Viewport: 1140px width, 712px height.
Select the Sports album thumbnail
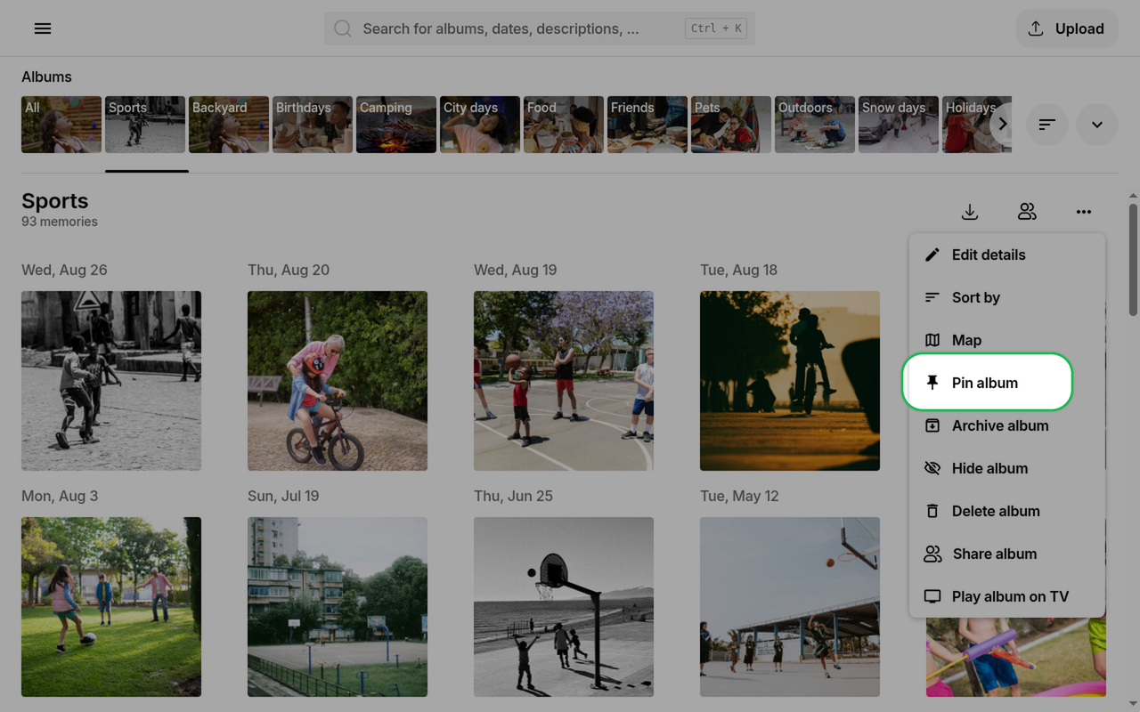click(x=145, y=125)
